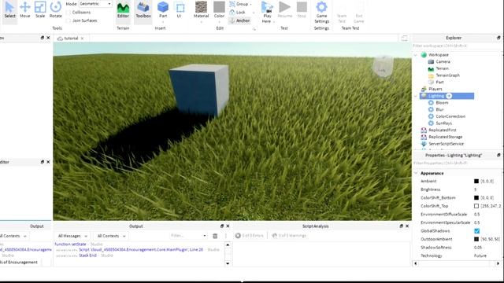Collapse the Appearance section

[x=416, y=173]
